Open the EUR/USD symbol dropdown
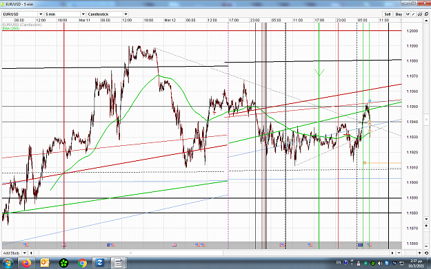Viewport: 431px width, 269px height. pos(41,14)
